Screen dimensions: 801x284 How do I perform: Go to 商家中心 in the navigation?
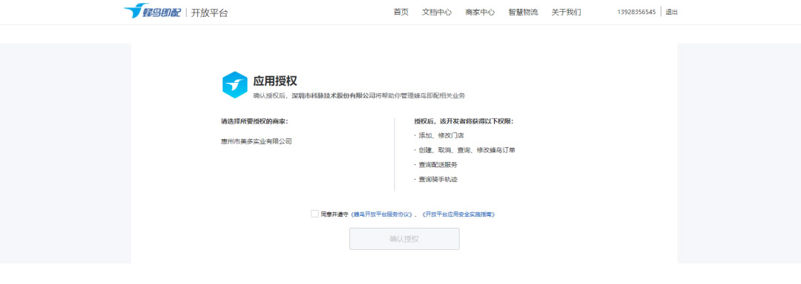click(480, 13)
